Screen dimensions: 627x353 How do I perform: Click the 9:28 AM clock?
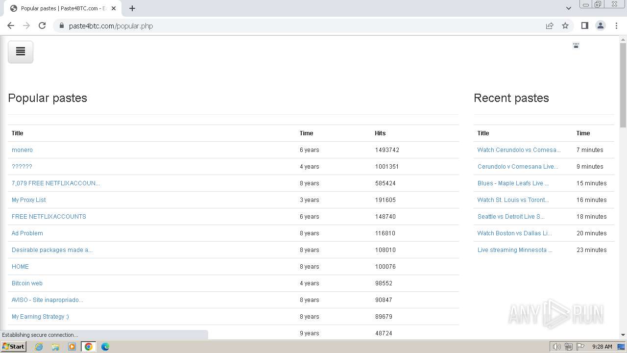click(x=602, y=347)
